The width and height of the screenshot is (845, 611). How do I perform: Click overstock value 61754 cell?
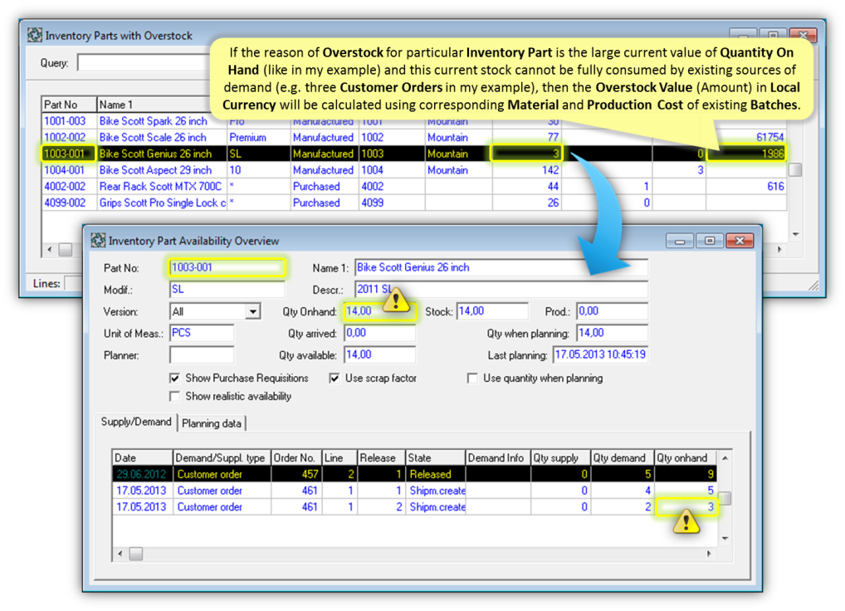tap(746, 138)
